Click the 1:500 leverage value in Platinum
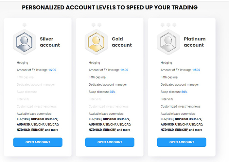 tap(196, 70)
